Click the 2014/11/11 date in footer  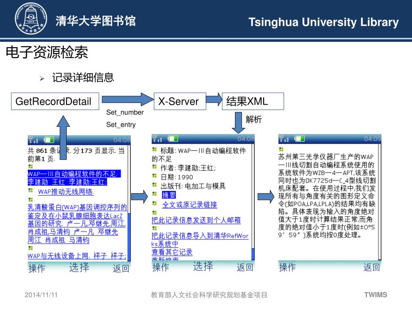point(41,295)
